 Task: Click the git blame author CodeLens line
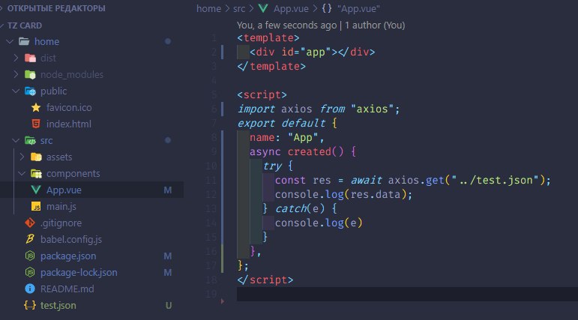pos(321,25)
